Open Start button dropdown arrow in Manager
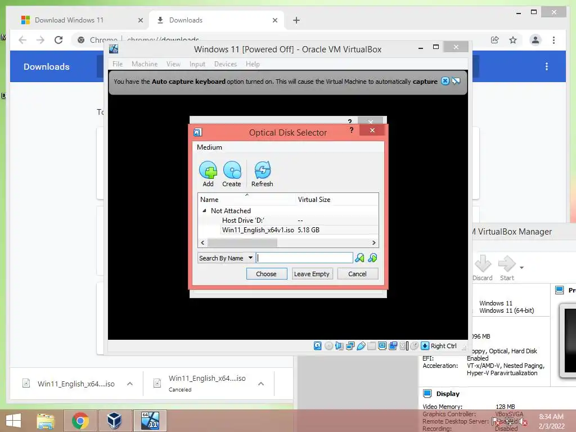The image size is (576, 432). (x=521, y=267)
